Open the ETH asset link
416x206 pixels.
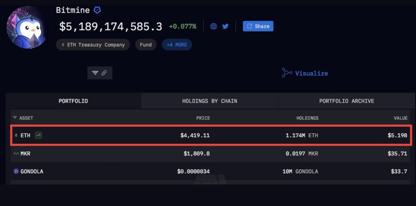click(x=26, y=136)
